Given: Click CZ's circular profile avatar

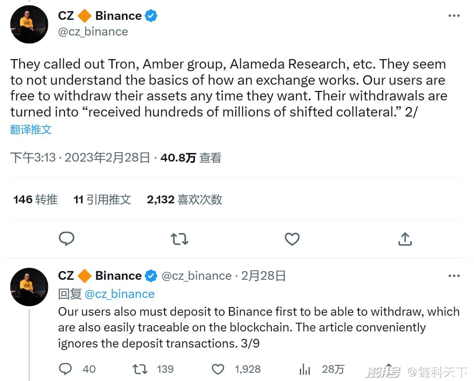Looking at the screenshot, I should [29, 24].
